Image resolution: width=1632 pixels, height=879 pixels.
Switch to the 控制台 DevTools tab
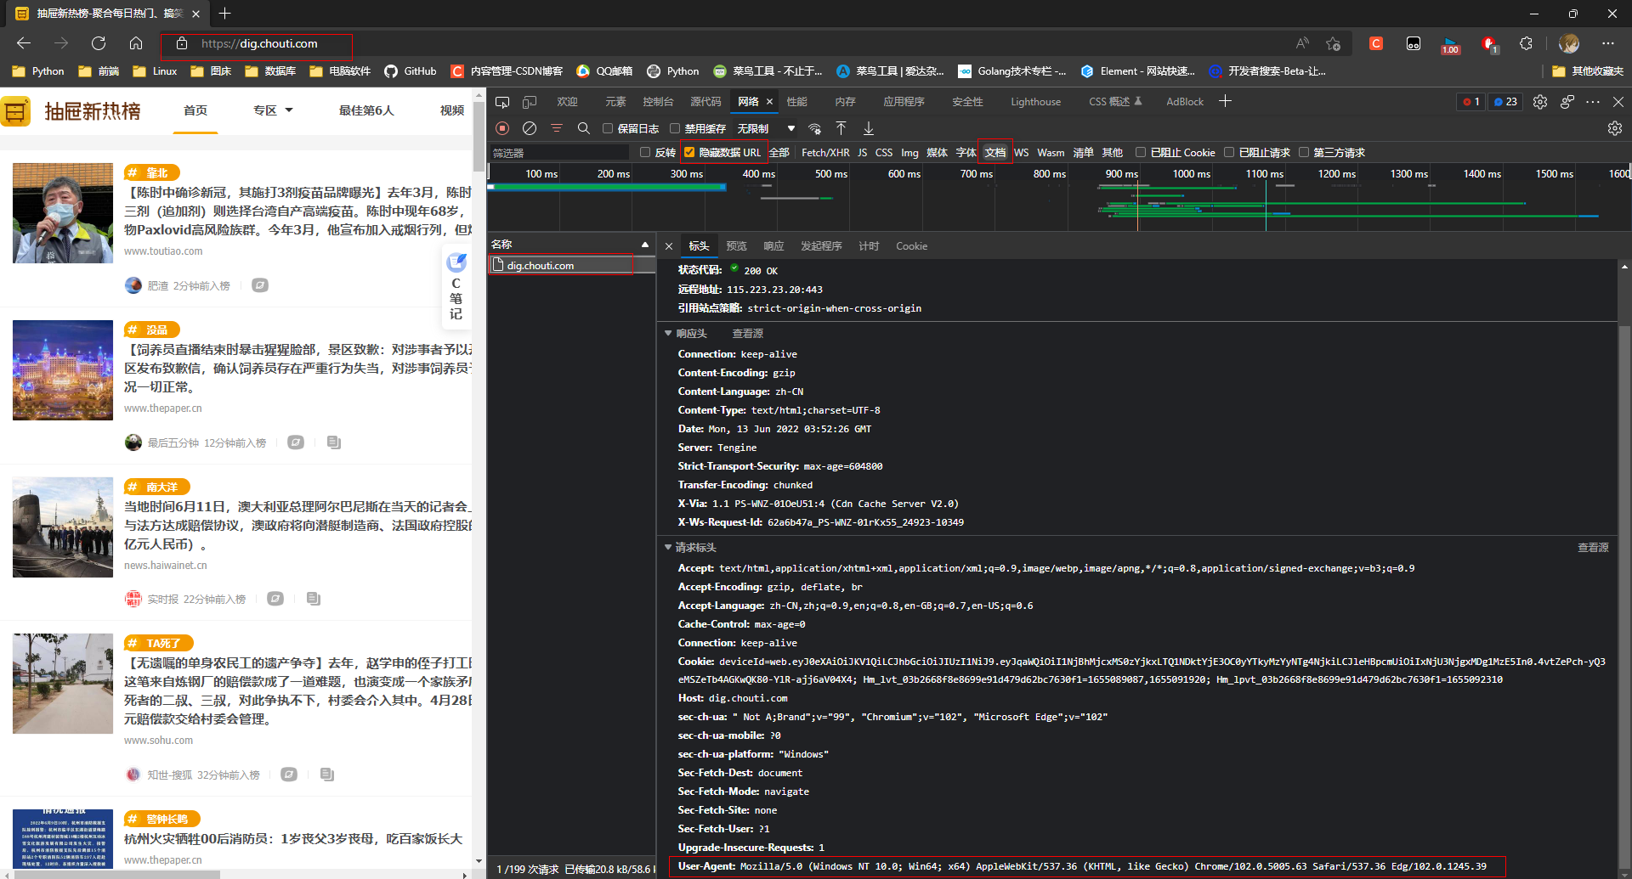click(x=658, y=102)
